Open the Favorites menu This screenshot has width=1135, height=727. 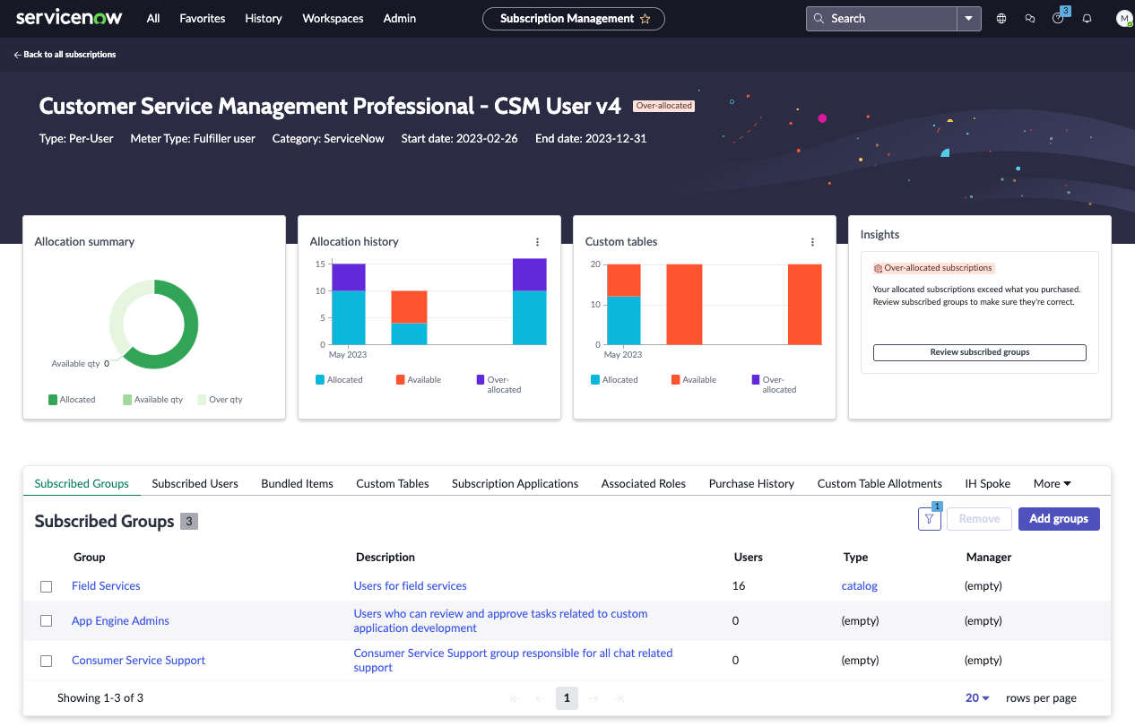pyautogui.click(x=203, y=18)
